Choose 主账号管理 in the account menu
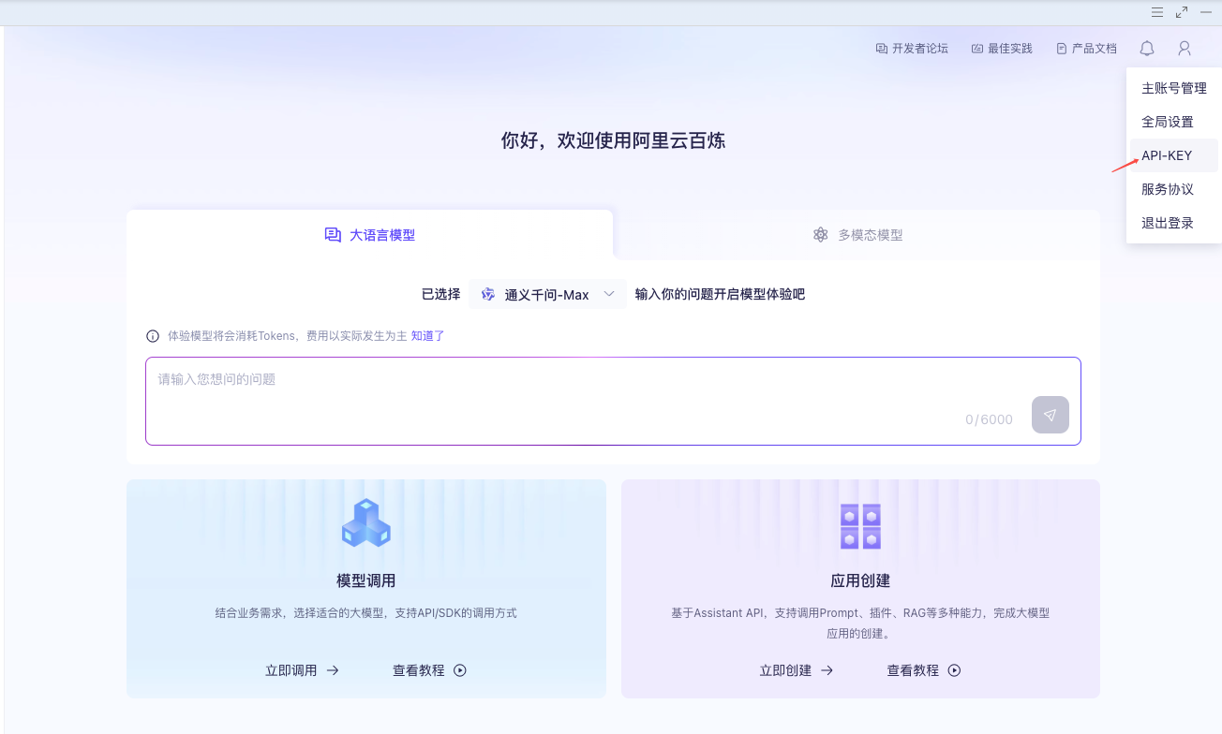Viewport: 1222px width, 734px height. pyautogui.click(x=1173, y=88)
